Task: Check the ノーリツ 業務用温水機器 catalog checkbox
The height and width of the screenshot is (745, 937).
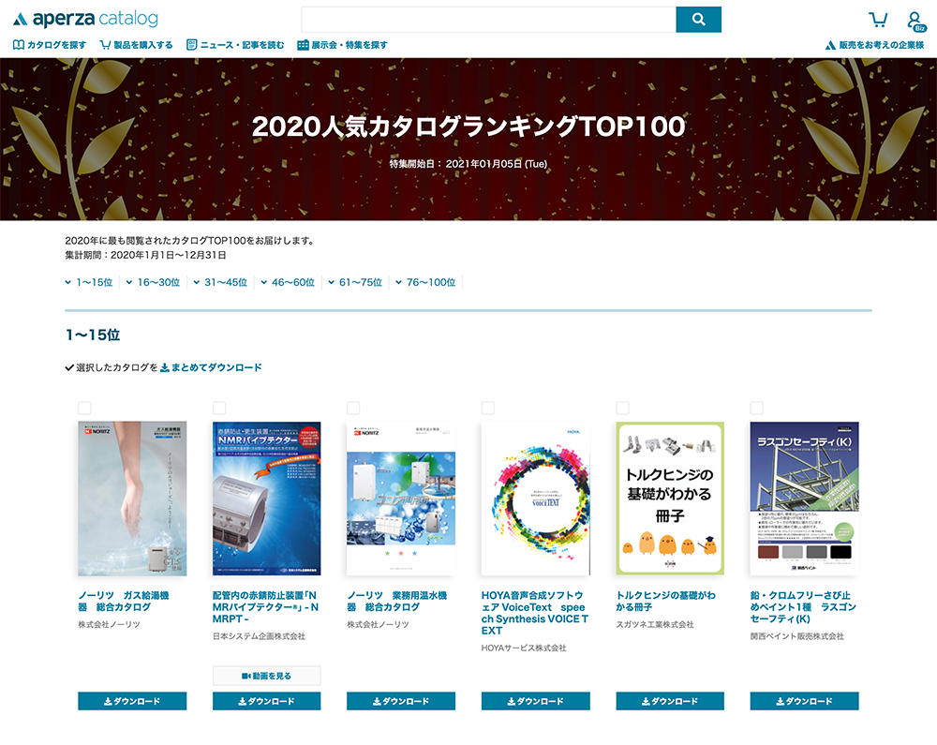Action: pos(353,408)
